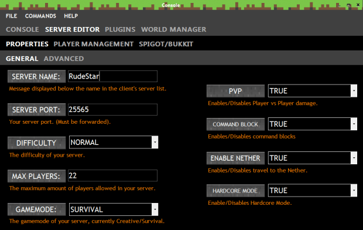The image size is (363, 230).
Task: Maximize the Console window
Action: point(348,5)
